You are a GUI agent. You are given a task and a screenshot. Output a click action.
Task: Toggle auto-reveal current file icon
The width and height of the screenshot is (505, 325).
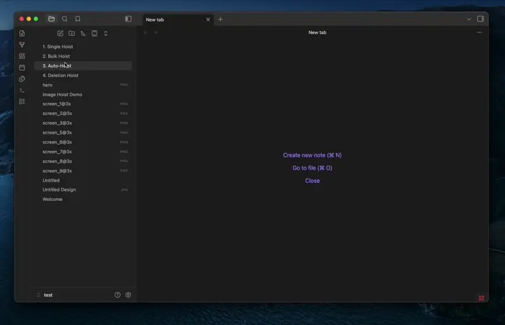[x=94, y=33]
